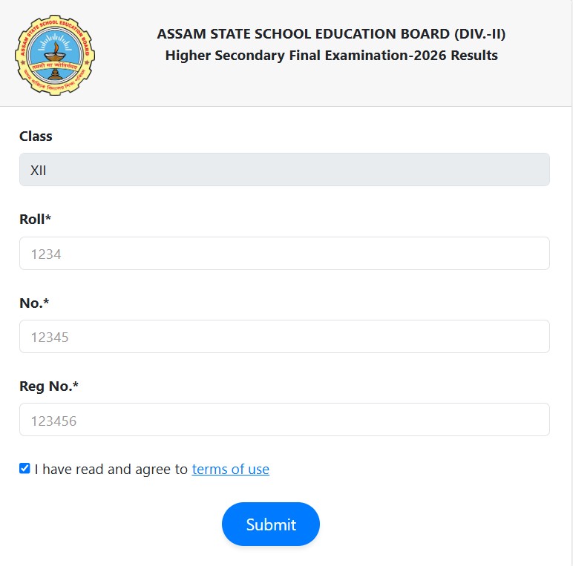Click the red Sanskrit motto ribbon in the logo
573x566 pixels.
pyautogui.click(x=55, y=67)
